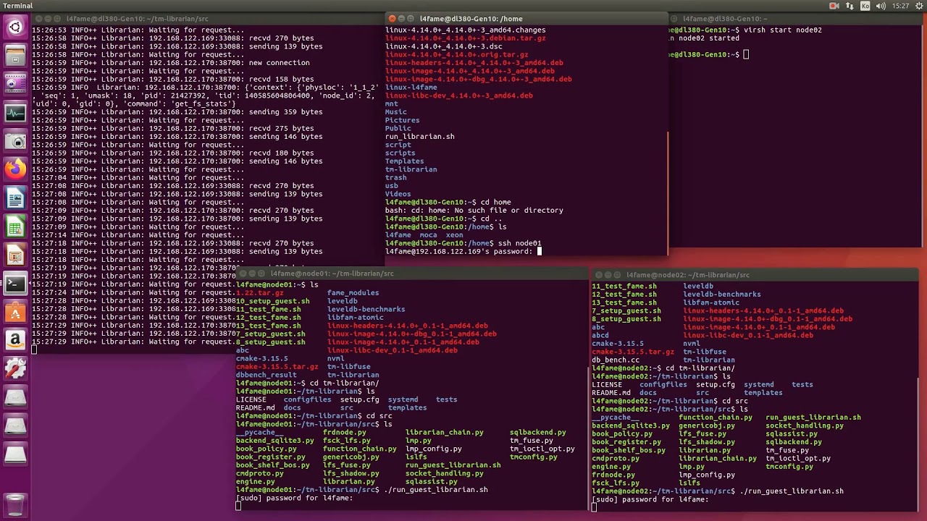Launch Firefox from the launcher

[15, 169]
